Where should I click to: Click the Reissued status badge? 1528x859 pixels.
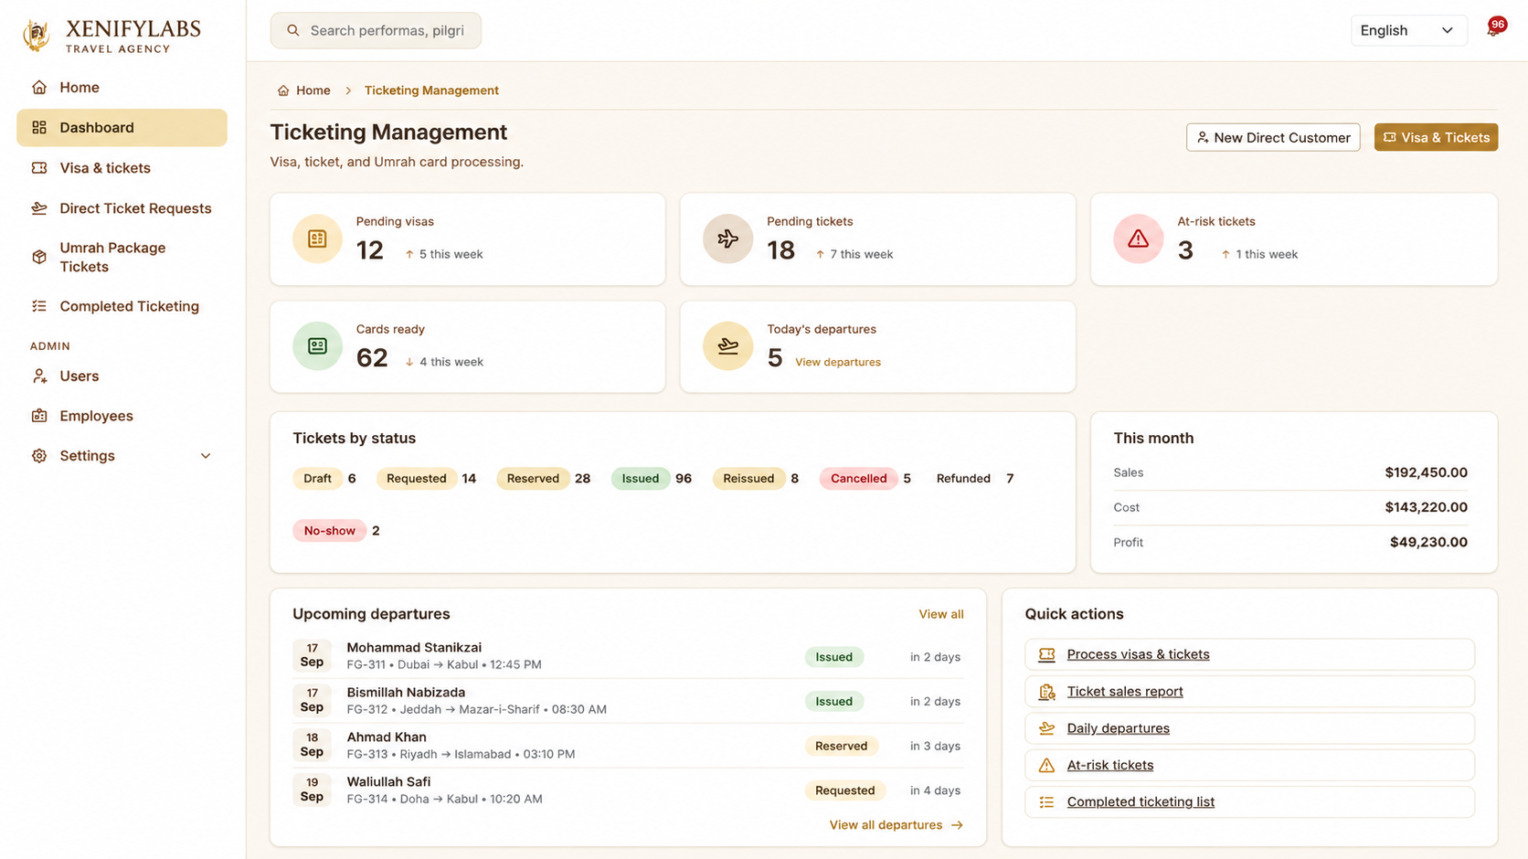click(x=748, y=479)
